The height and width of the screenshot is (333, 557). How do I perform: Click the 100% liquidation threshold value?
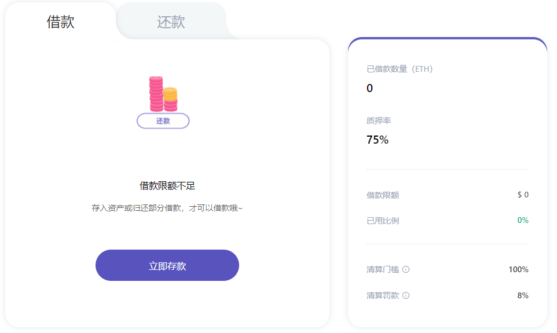coord(519,269)
